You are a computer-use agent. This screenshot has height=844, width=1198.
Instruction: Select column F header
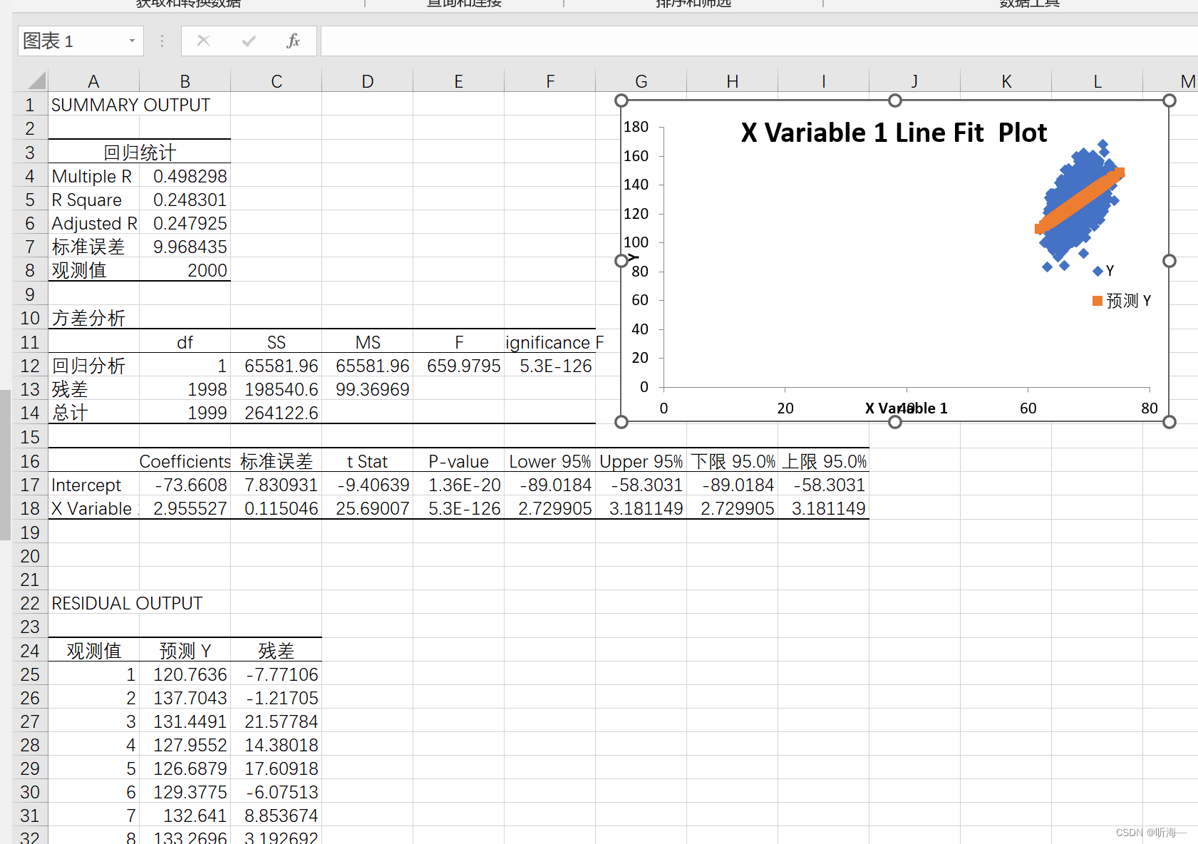coord(549,81)
